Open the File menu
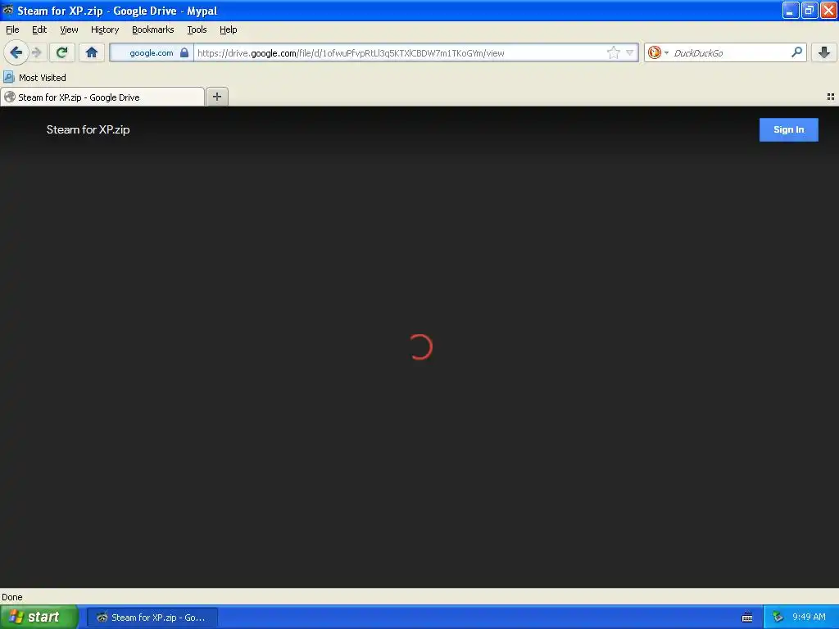The image size is (839, 629). 12,30
